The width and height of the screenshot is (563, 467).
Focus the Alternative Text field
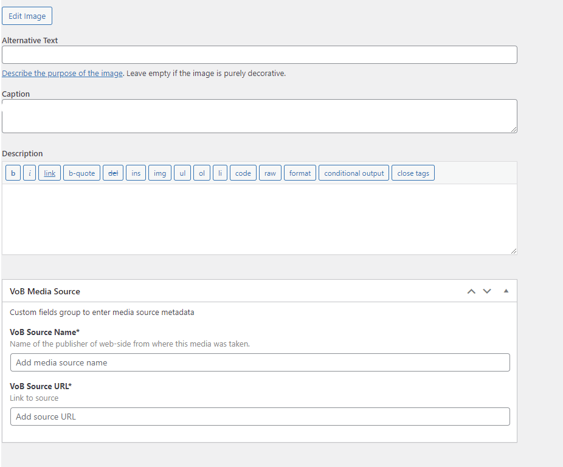coord(259,55)
